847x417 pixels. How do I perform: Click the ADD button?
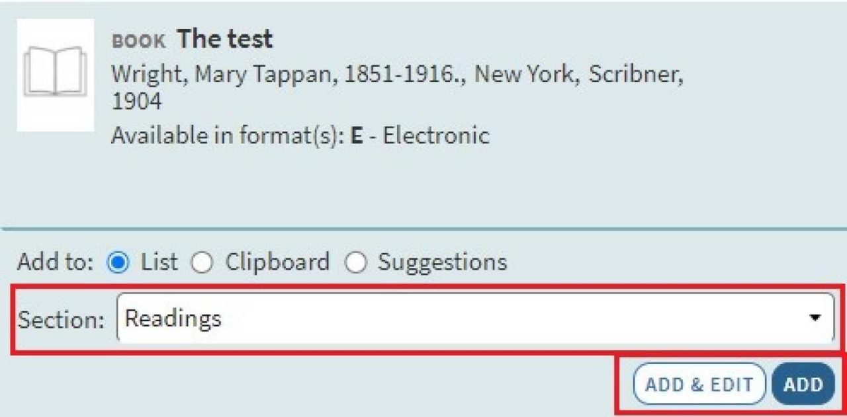pyautogui.click(x=803, y=383)
